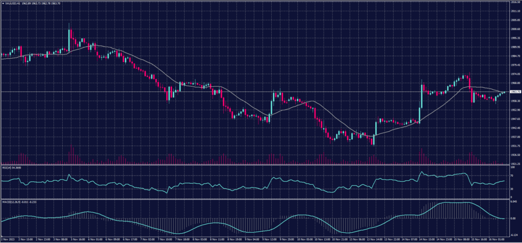Viewport: 522px width, 243px height.
Task: Click the separator between chart and RSI
Action: click(x=255, y=164)
